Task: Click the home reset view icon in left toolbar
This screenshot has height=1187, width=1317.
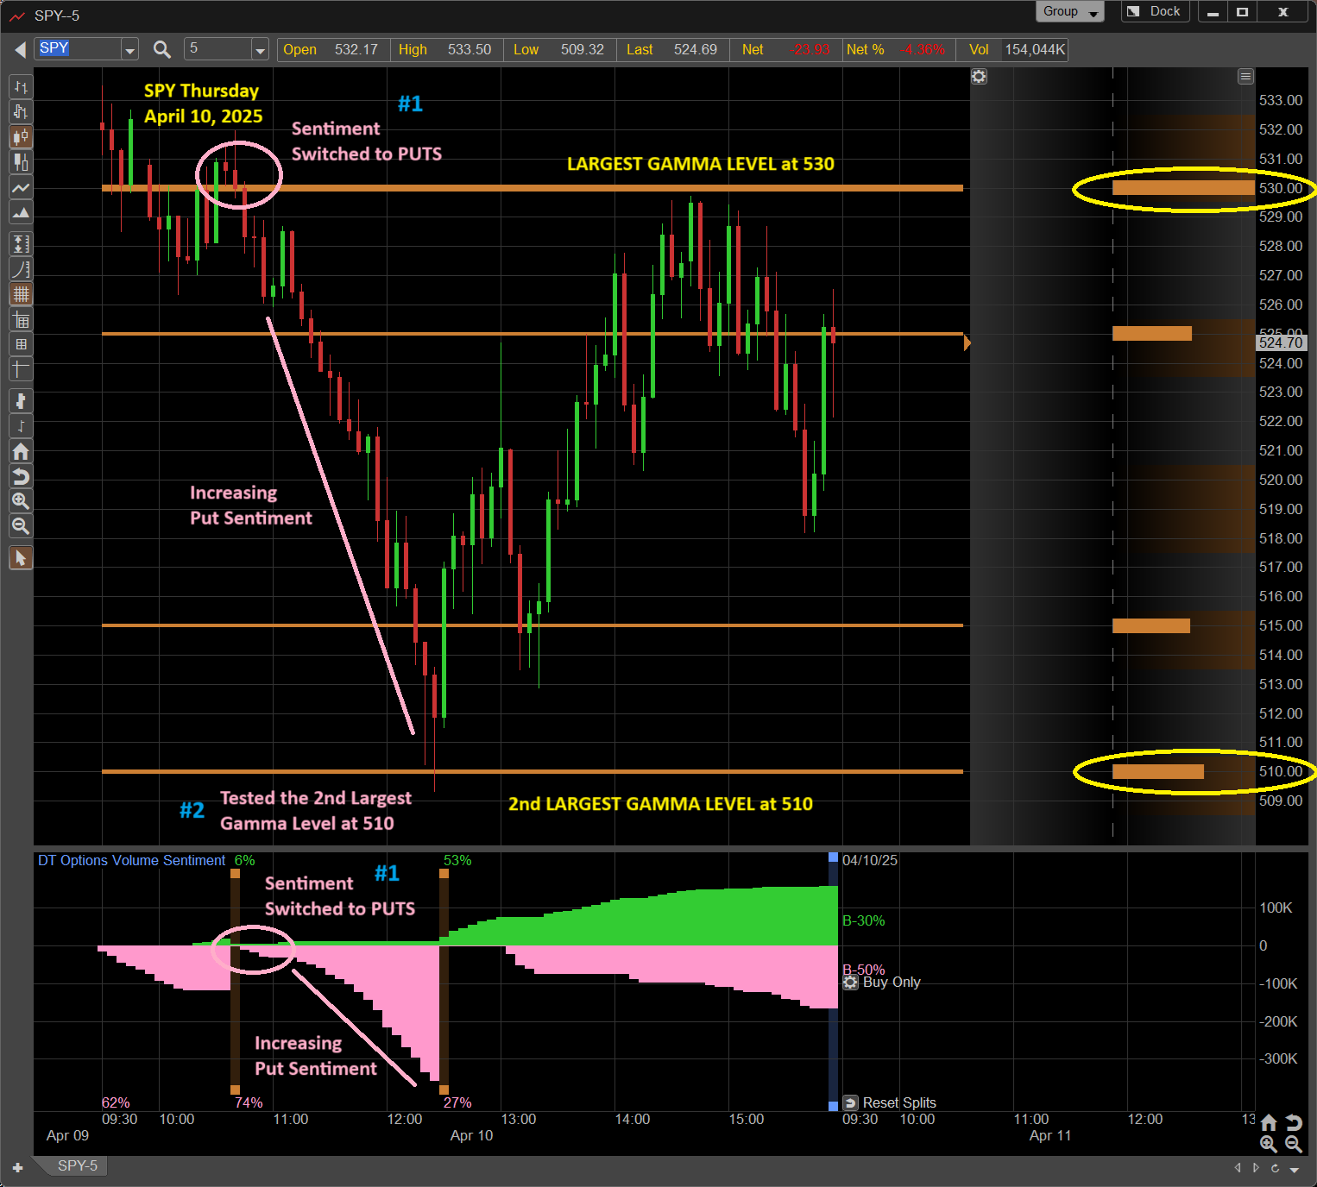Action: point(21,451)
